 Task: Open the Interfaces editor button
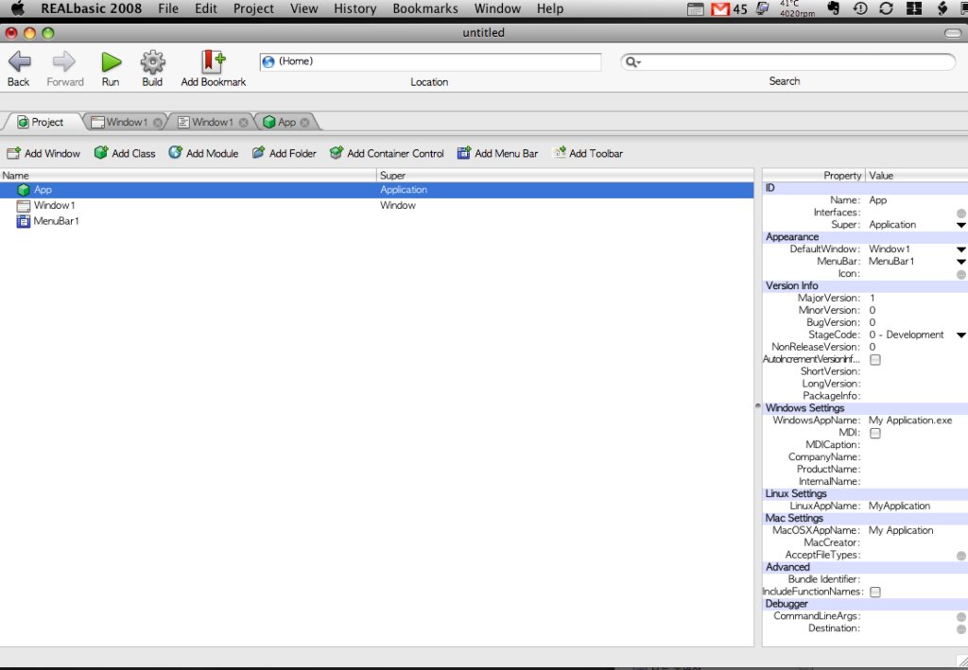coord(961,214)
